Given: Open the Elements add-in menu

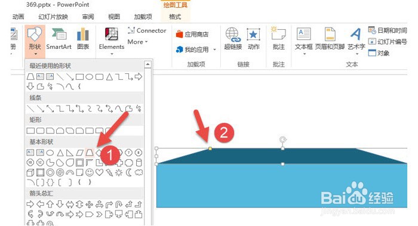Looking at the screenshot, I should [x=112, y=41].
